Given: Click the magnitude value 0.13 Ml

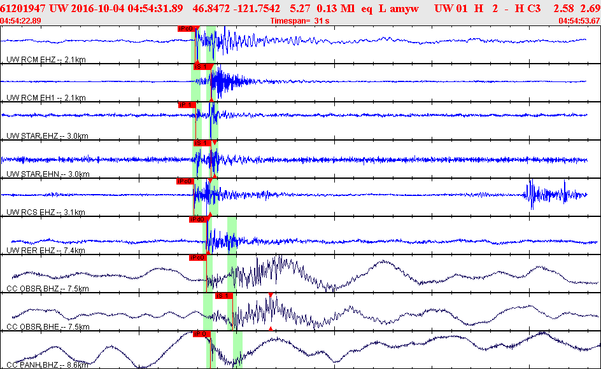Looking at the screenshot, I should click(336, 8).
